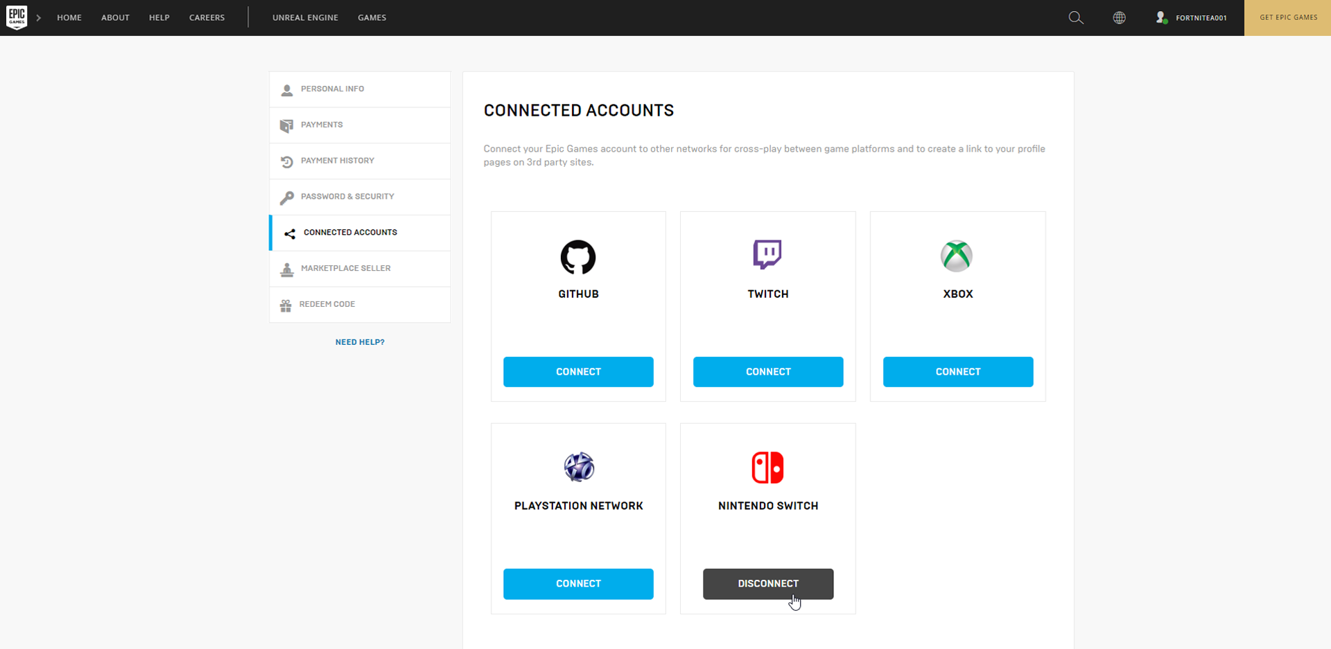Open the language globe icon
The height and width of the screenshot is (649, 1331).
pos(1119,18)
